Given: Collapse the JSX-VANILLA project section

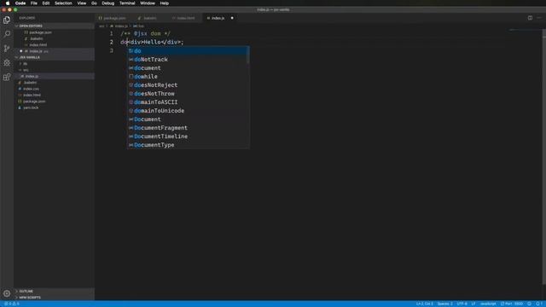Looking at the screenshot, I should (x=54, y=57).
